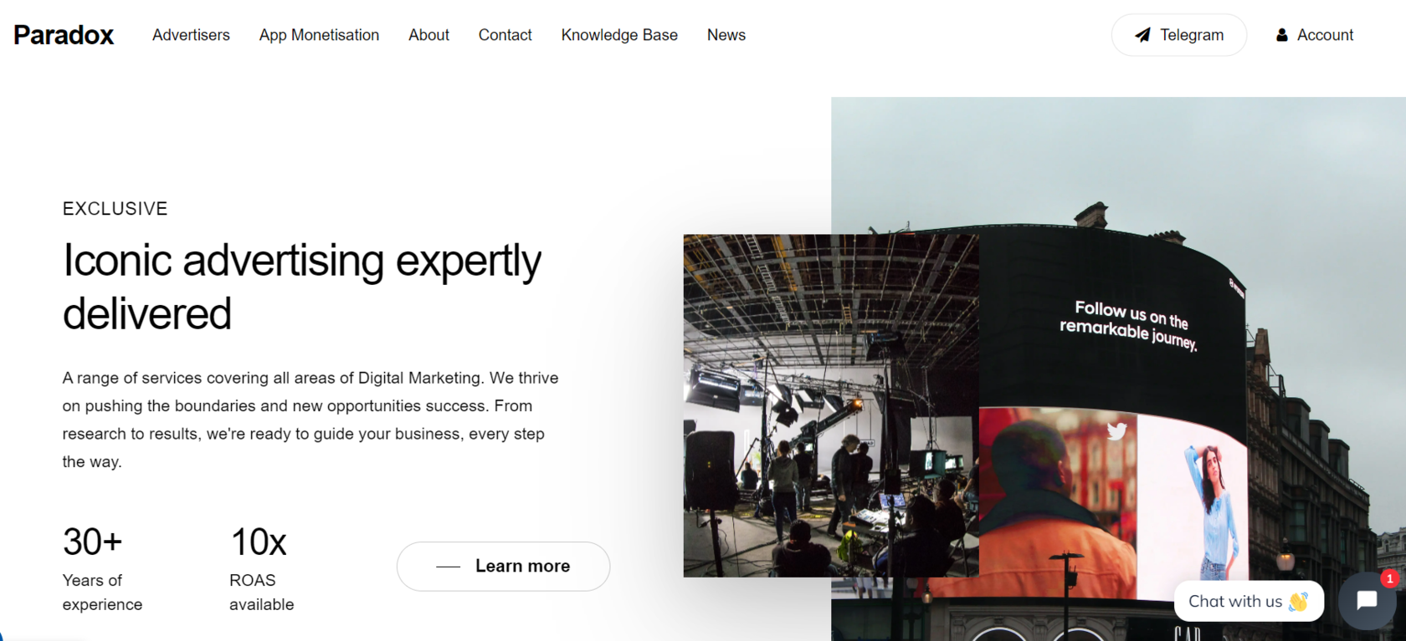Click the Telegram paper plane icon
Screen dimensions: 1406x641
[1142, 35]
